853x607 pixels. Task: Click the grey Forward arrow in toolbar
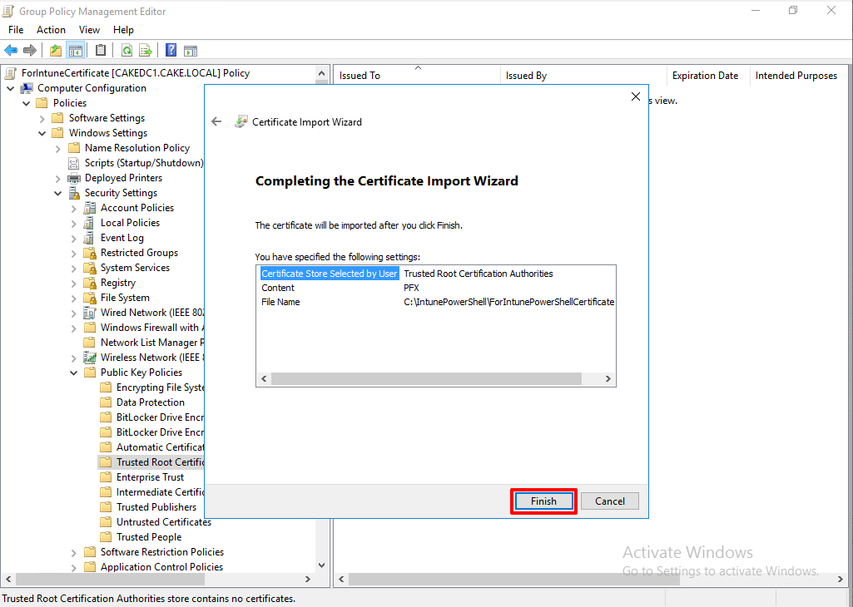pos(30,51)
